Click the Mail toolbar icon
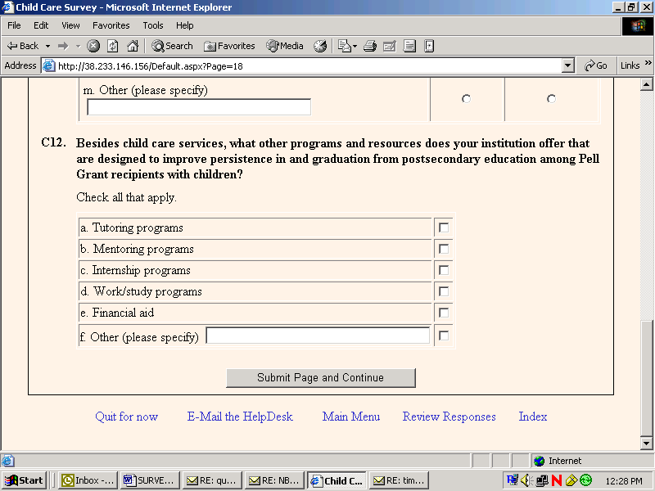Image resolution: width=655 pixels, height=491 pixels. click(344, 46)
